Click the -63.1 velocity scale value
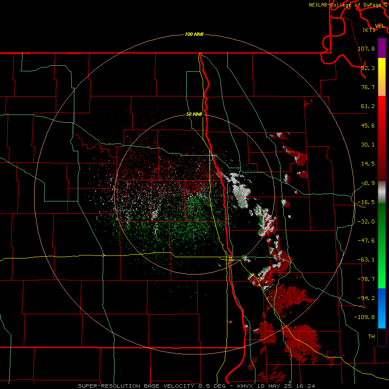The width and height of the screenshot is (389, 389). pyautogui.click(x=366, y=260)
